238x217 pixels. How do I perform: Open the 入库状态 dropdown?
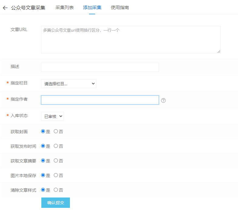[x=52, y=116]
